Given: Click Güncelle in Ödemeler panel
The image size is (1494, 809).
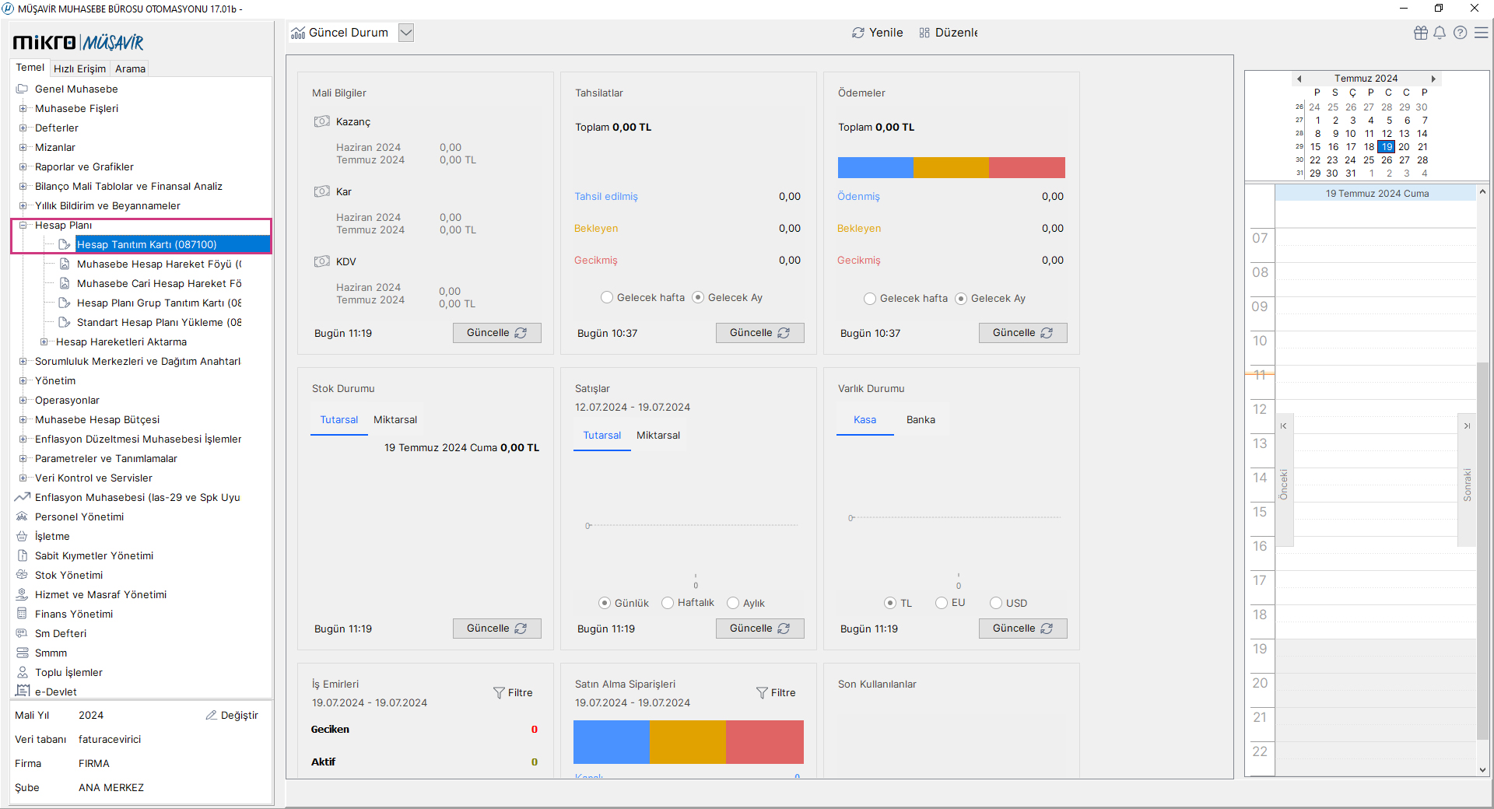Looking at the screenshot, I should [1022, 333].
